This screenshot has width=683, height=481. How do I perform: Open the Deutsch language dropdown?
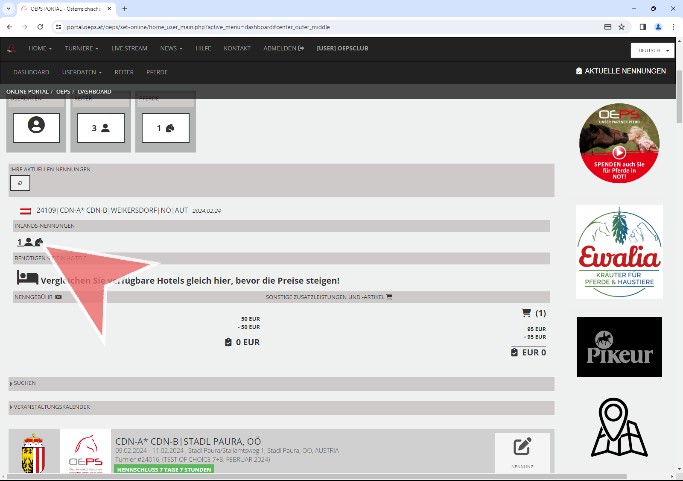pos(653,50)
